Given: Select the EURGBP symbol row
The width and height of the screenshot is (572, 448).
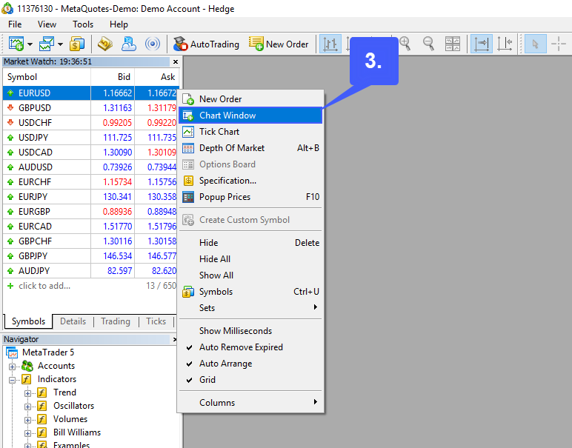Looking at the screenshot, I should 91,212.
